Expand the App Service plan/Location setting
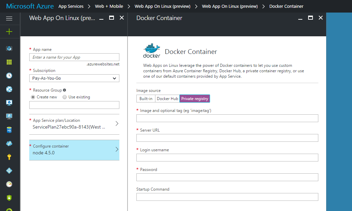The width and height of the screenshot is (352, 211). pos(74,124)
